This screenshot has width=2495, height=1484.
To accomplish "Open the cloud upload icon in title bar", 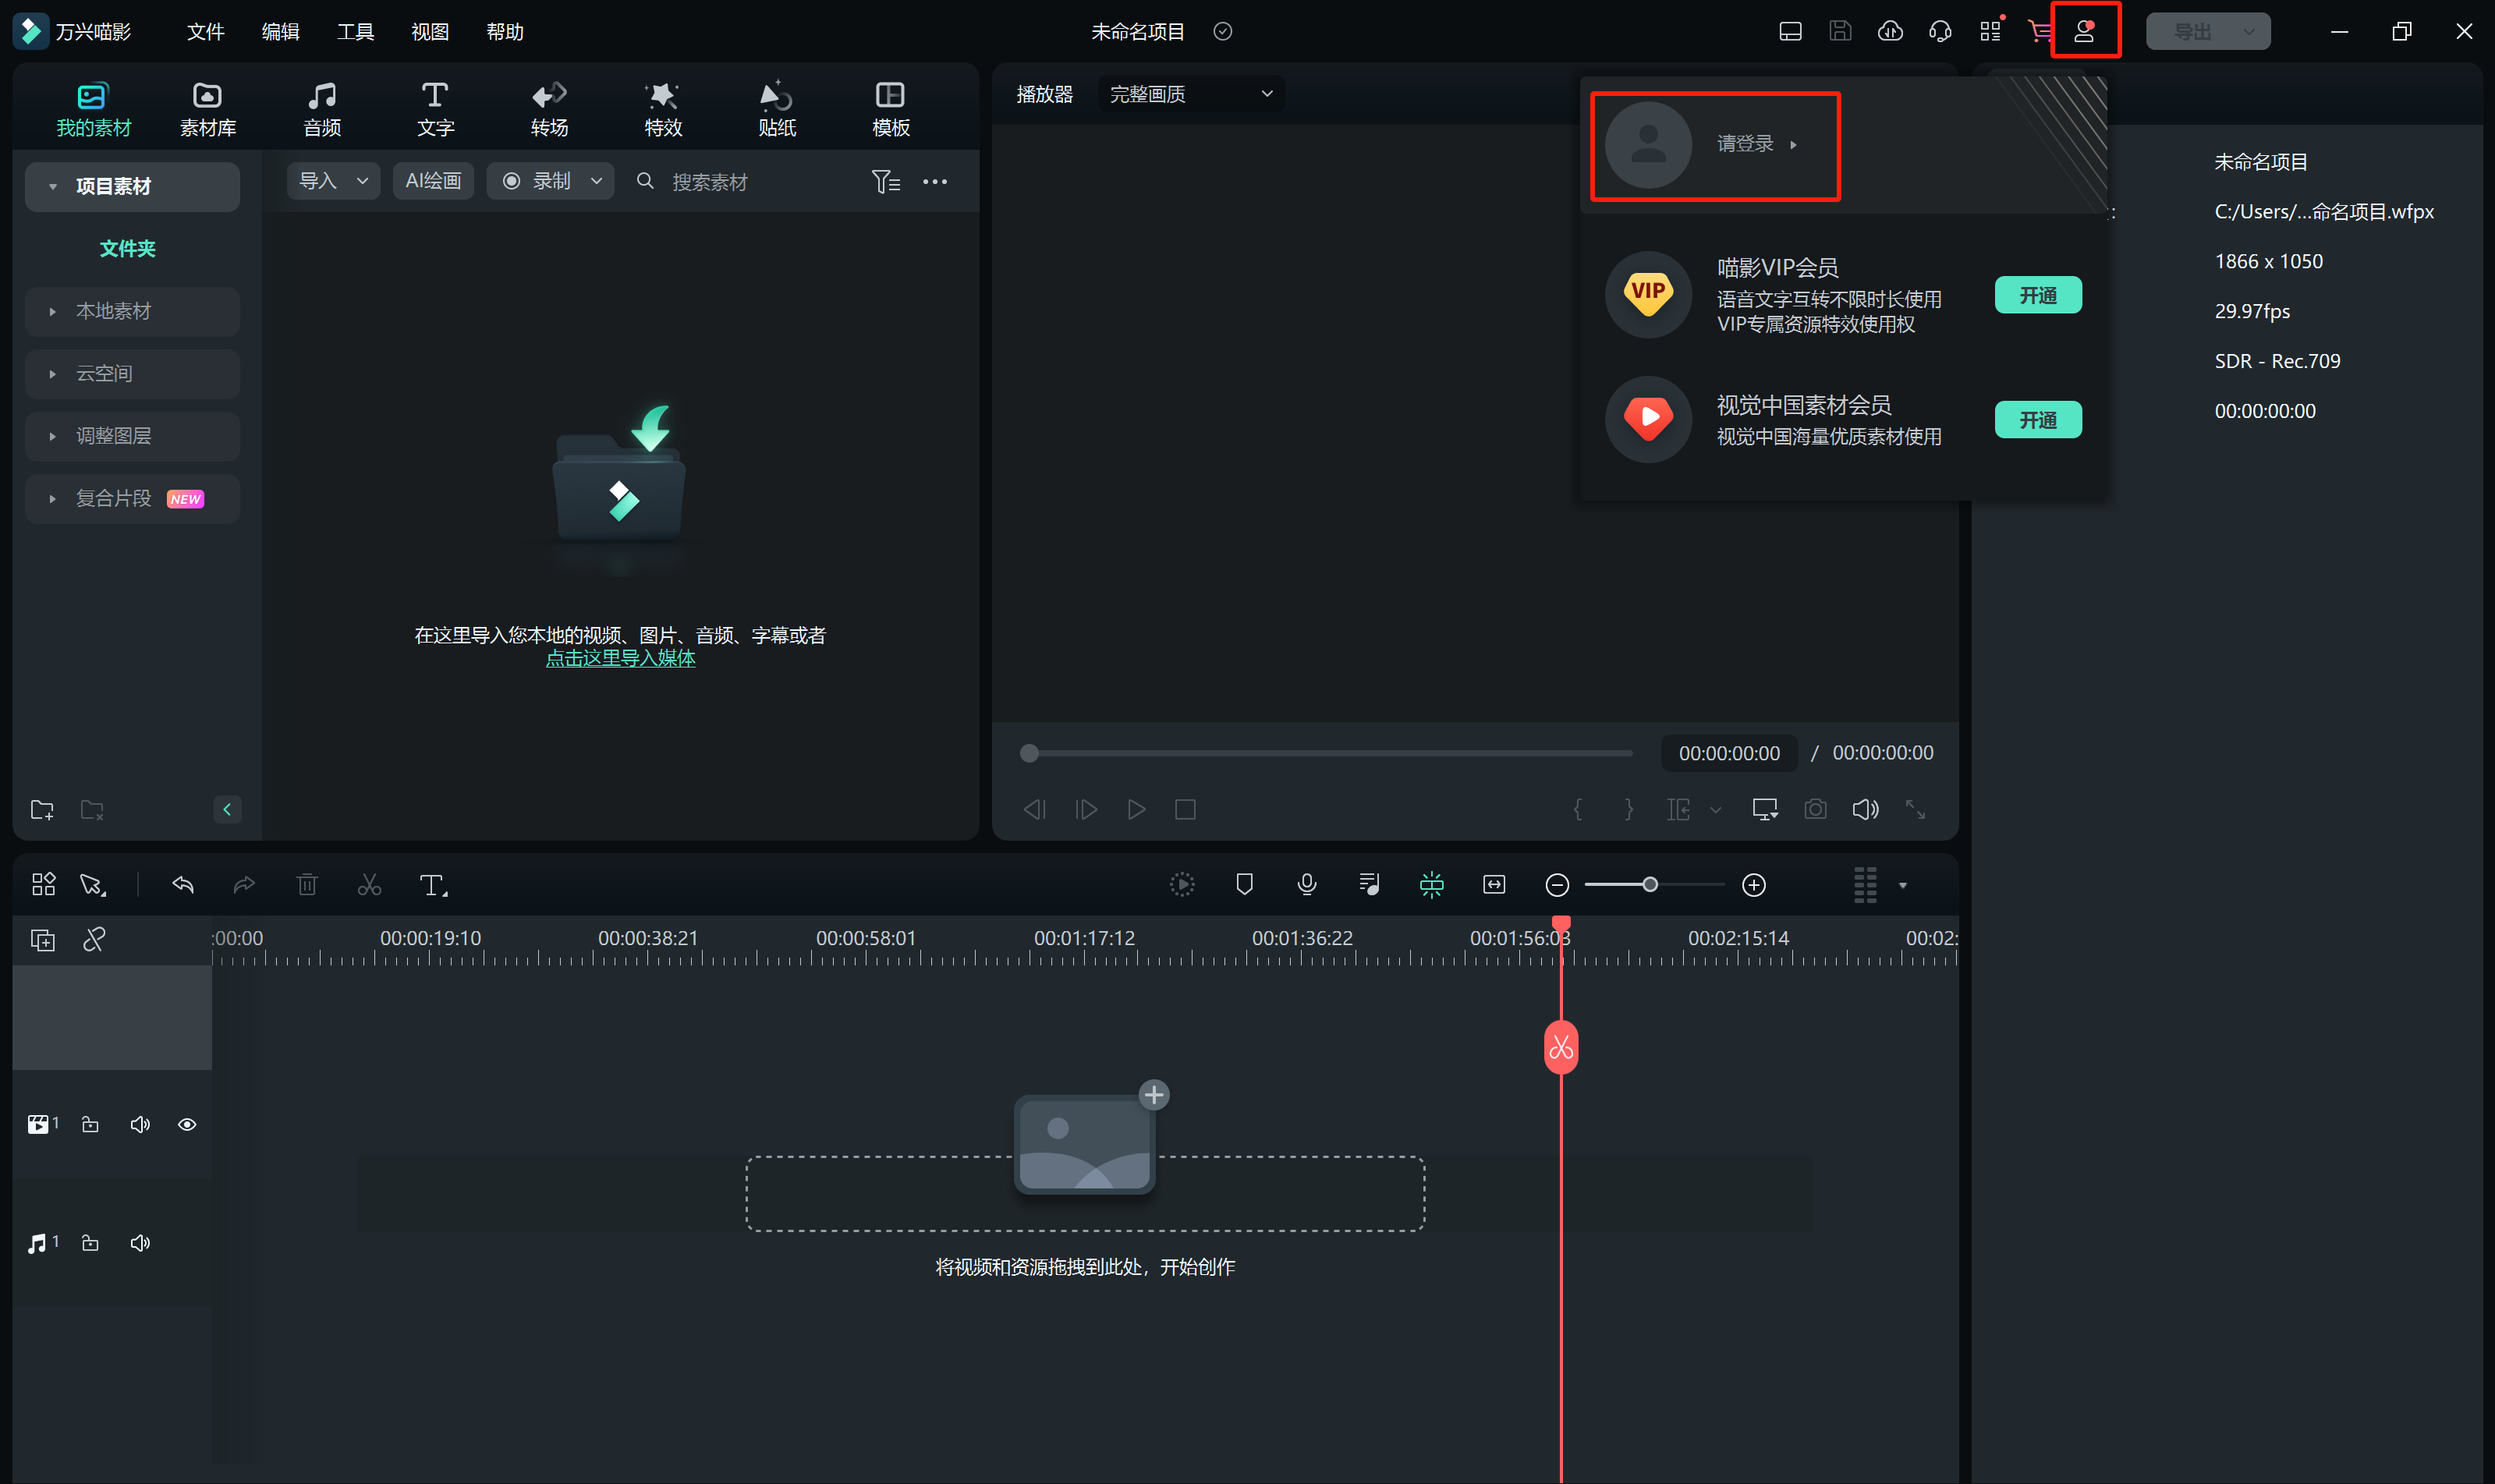I will coord(1889,31).
